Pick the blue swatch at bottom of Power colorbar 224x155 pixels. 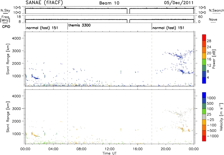pos(204,80)
